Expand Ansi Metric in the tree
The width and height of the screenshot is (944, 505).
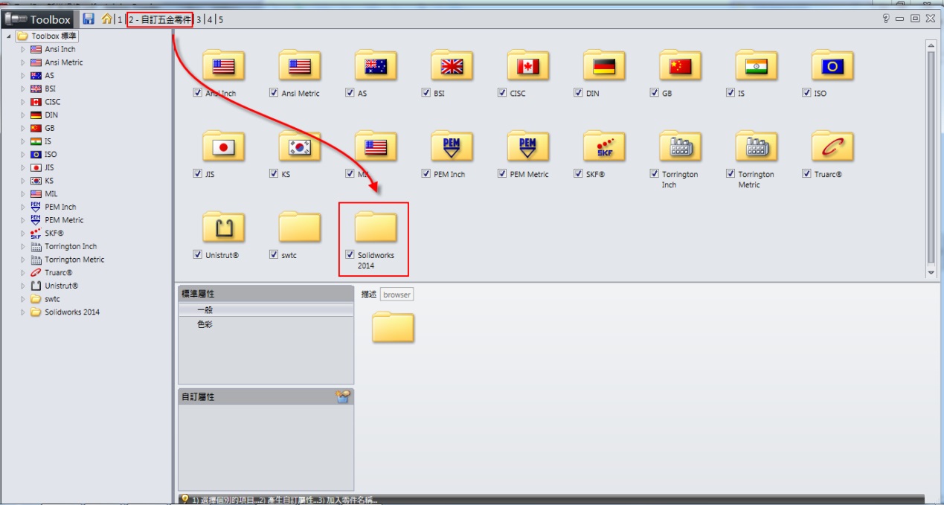(x=23, y=62)
